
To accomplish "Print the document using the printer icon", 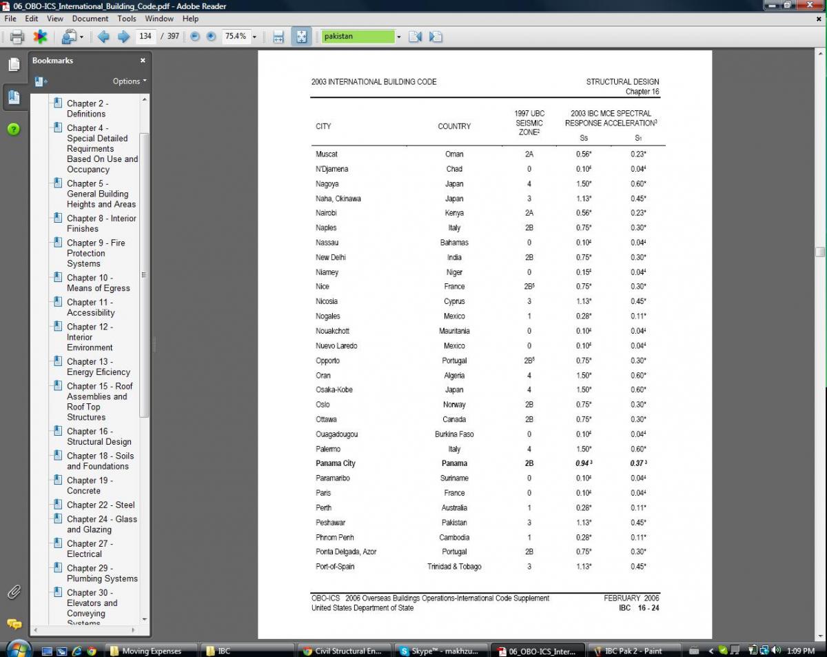I will pos(17,37).
